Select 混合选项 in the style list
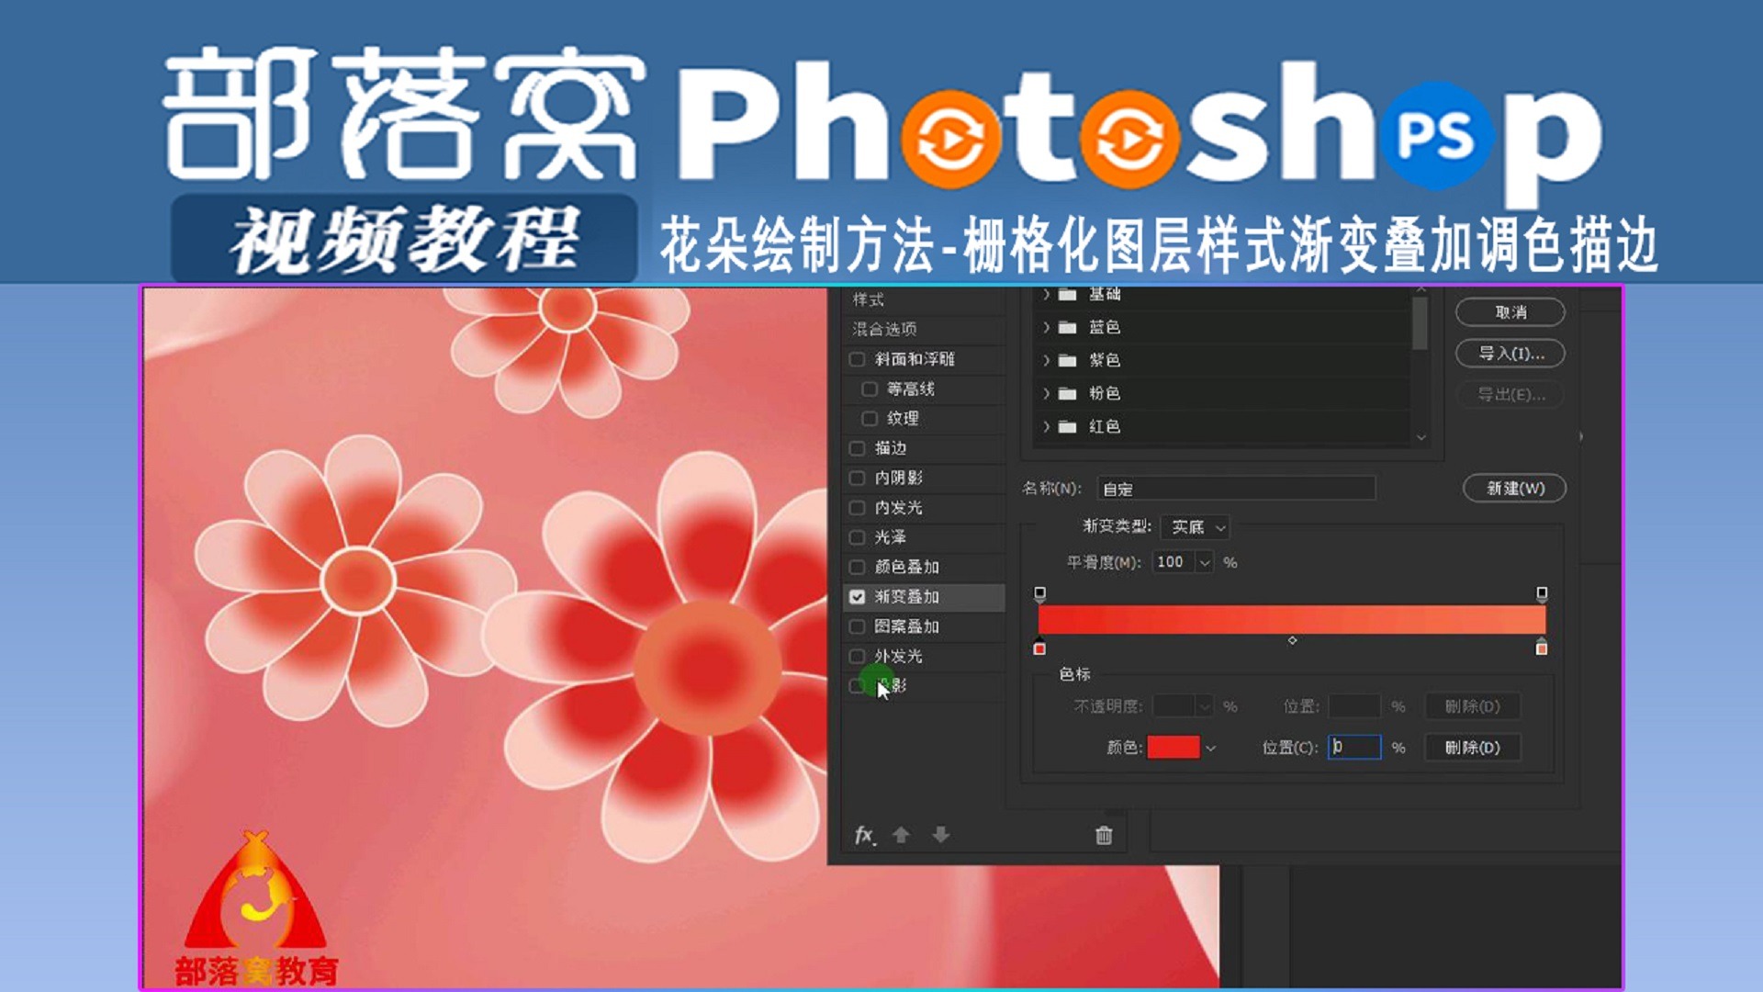Screen dimensions: 1763x992 click(x=884, y=329)
